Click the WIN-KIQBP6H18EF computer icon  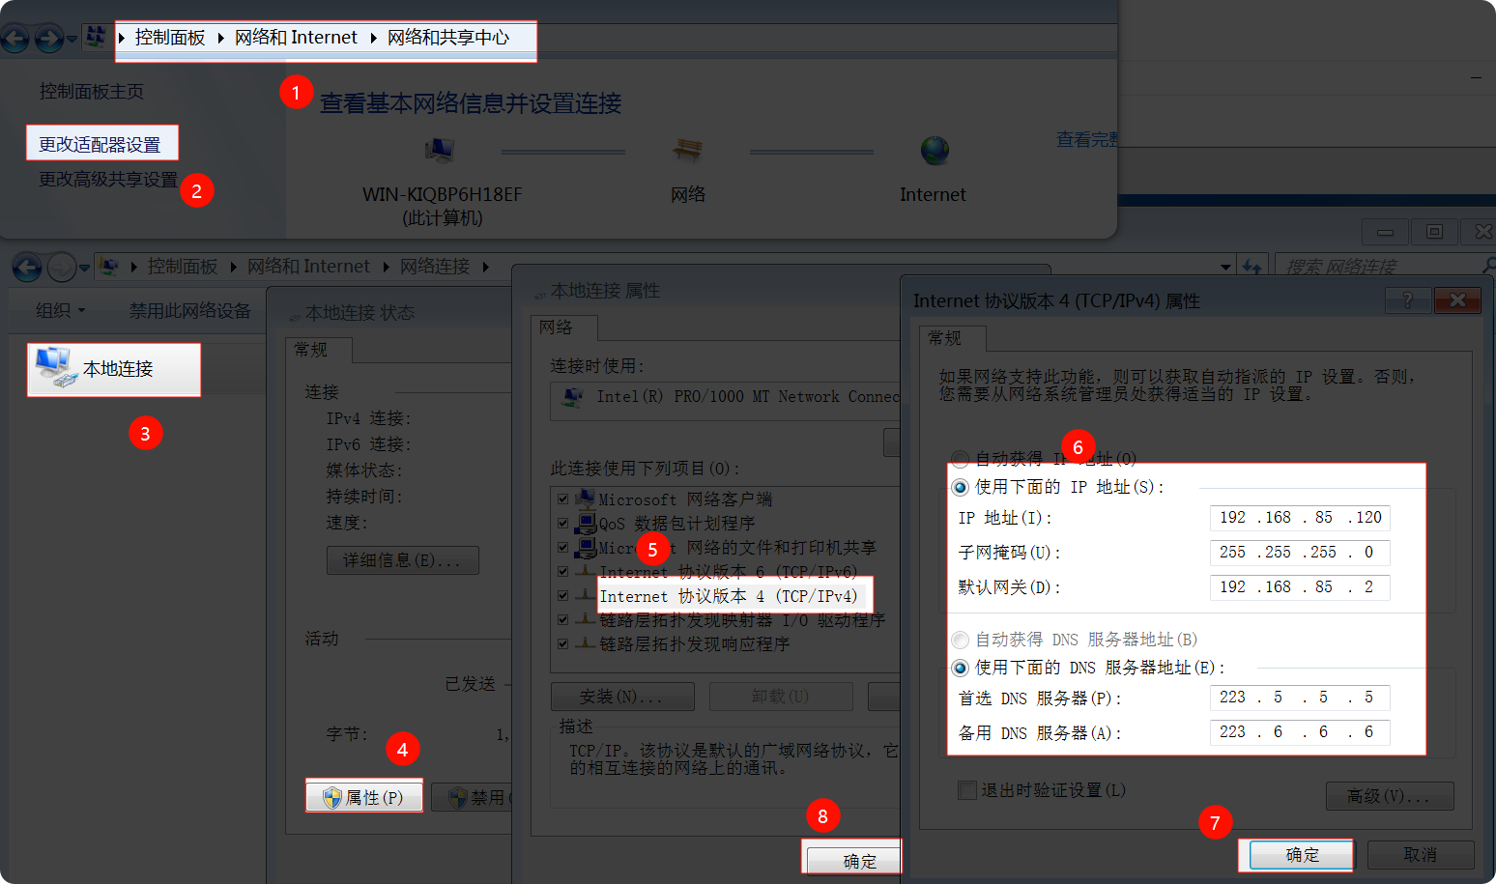(x=440, y=151)
